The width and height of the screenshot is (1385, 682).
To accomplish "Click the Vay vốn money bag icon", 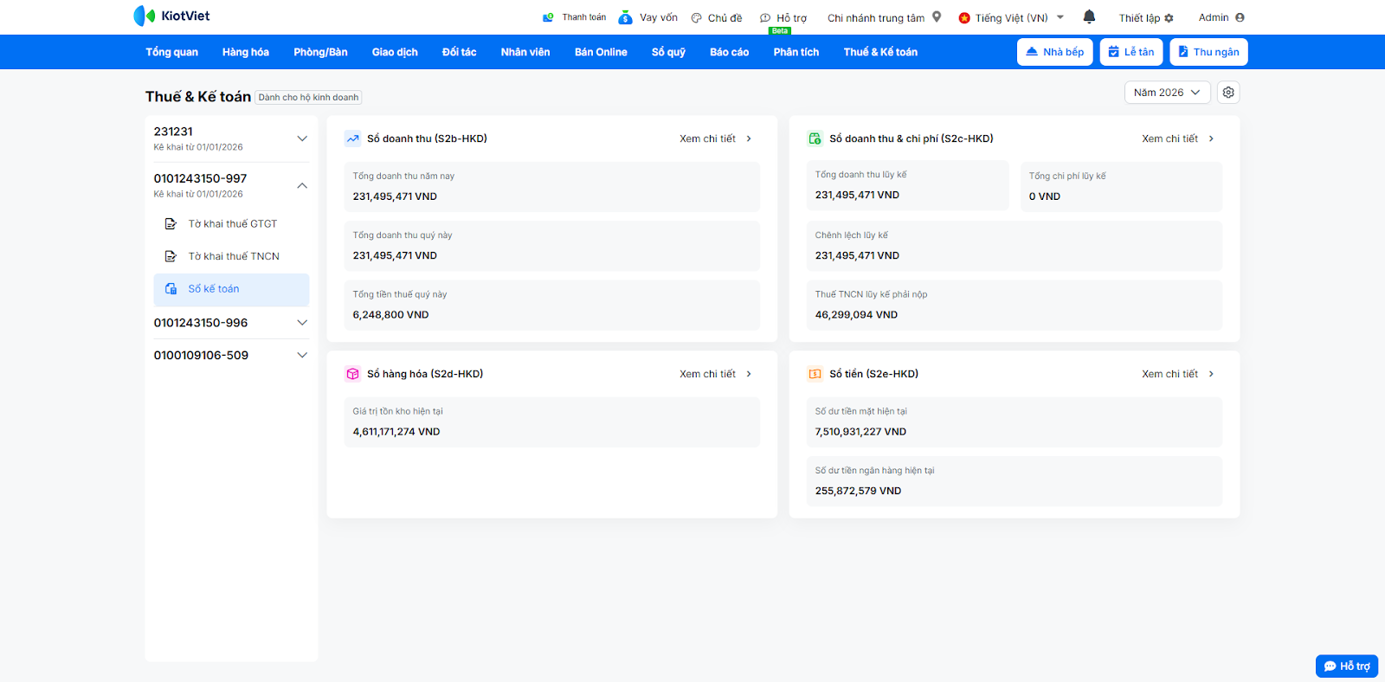I will tap(625, 17).
